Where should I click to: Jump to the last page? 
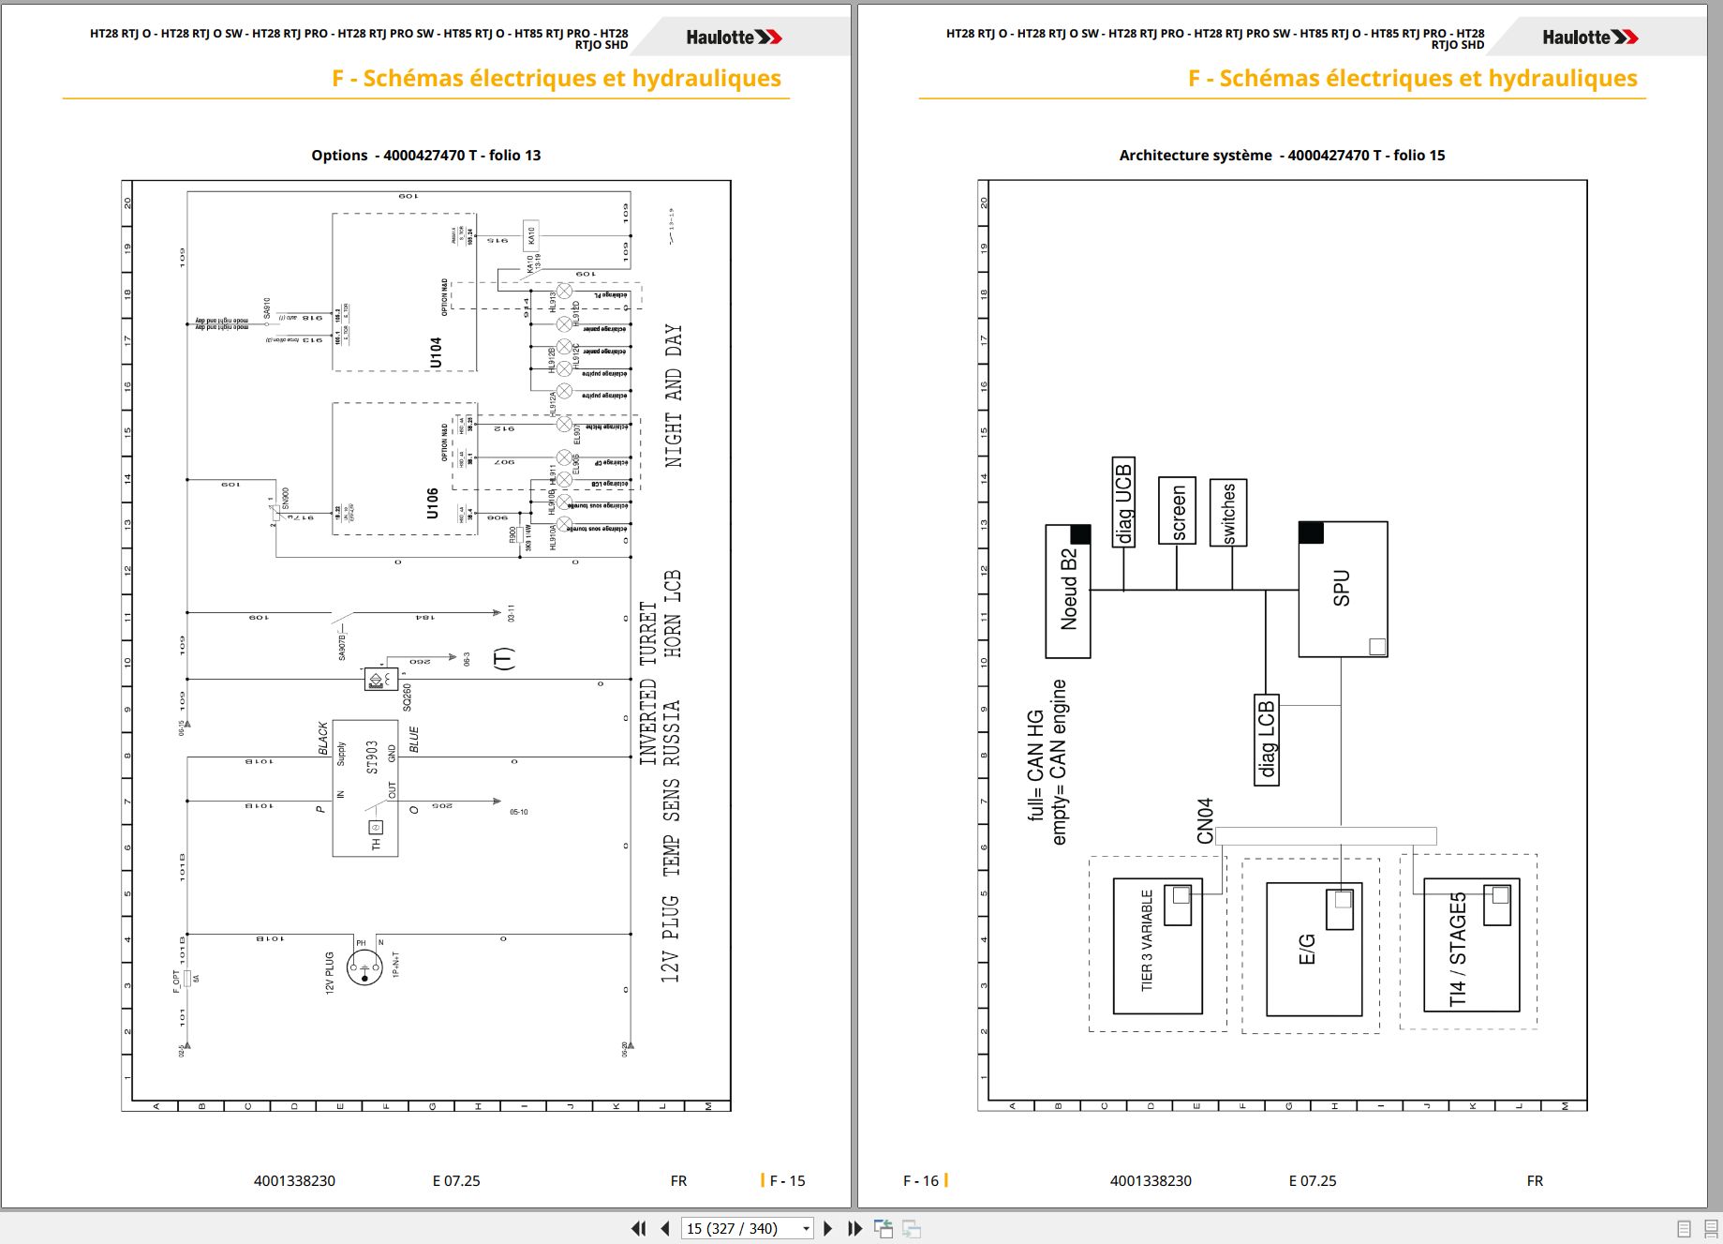(x=854, y=1228)
